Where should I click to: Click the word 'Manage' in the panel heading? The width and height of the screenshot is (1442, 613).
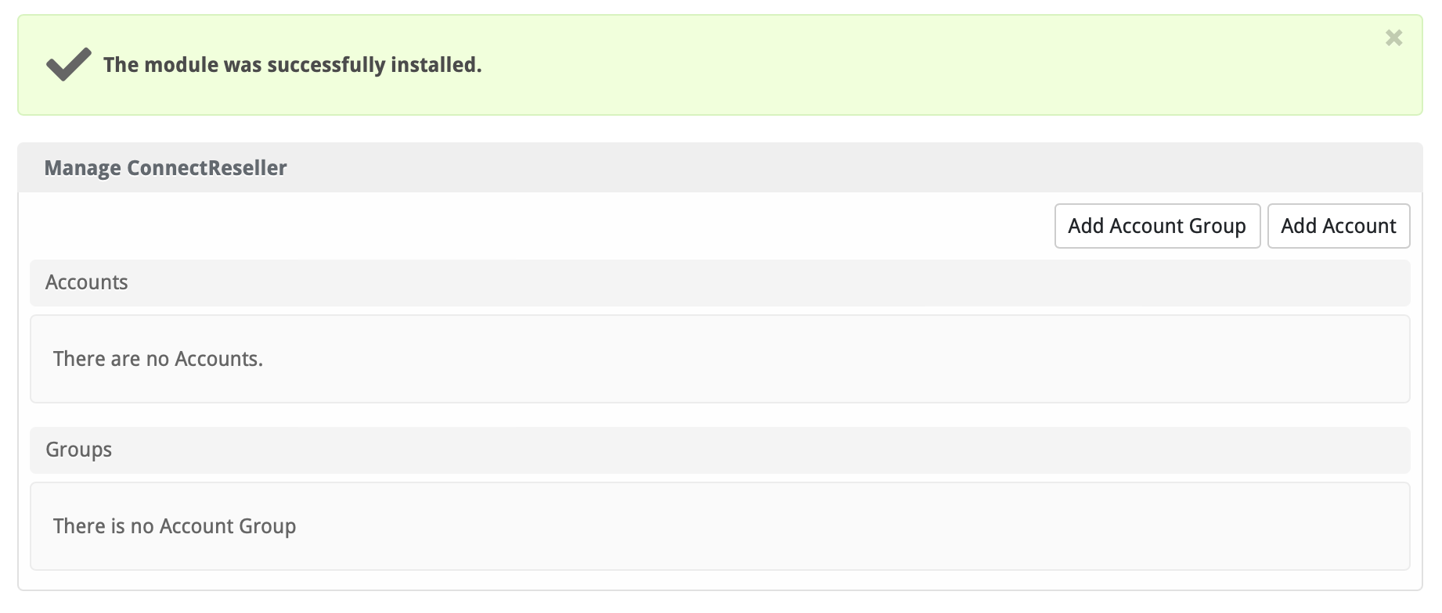(x=82, y=168)
